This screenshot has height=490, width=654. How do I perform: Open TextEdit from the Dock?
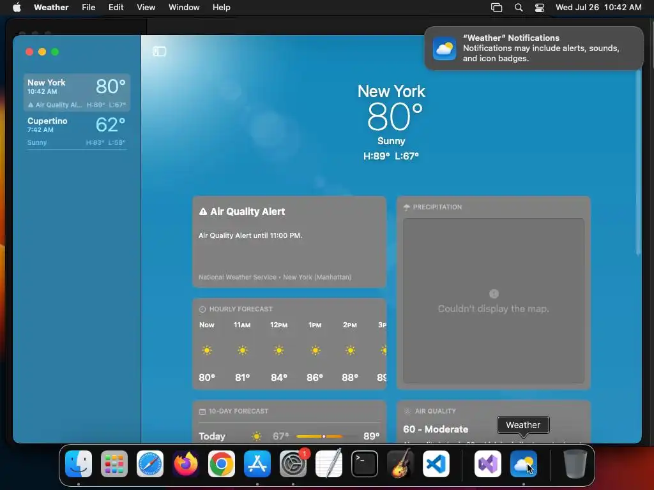pos(329,464)
